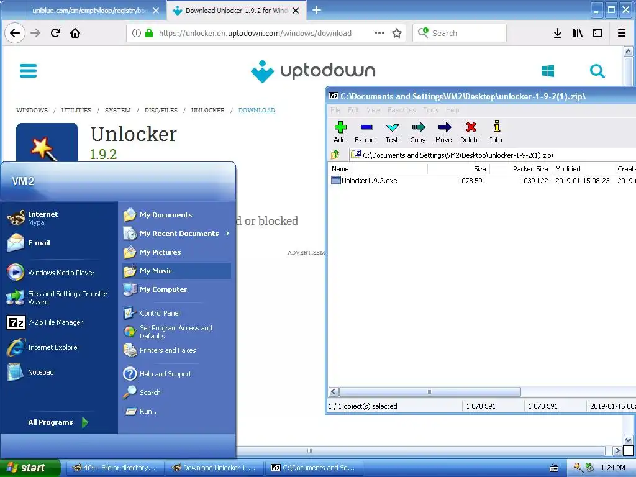Viewport: 636px width, 477px height.
Task: Click the UNLOCKER breadcrumb link
Action: click(207, 110)
